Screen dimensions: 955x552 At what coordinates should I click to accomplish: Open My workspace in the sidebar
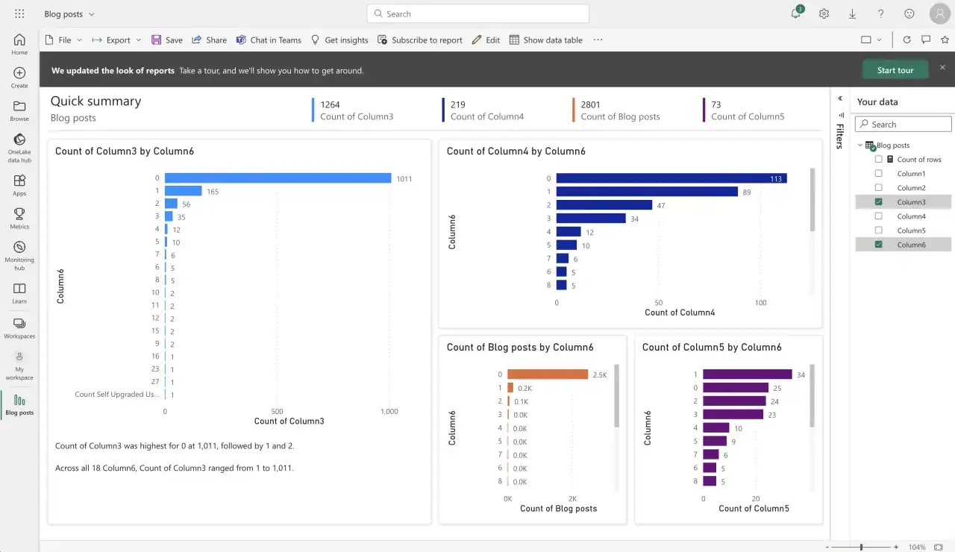(19, 366)
